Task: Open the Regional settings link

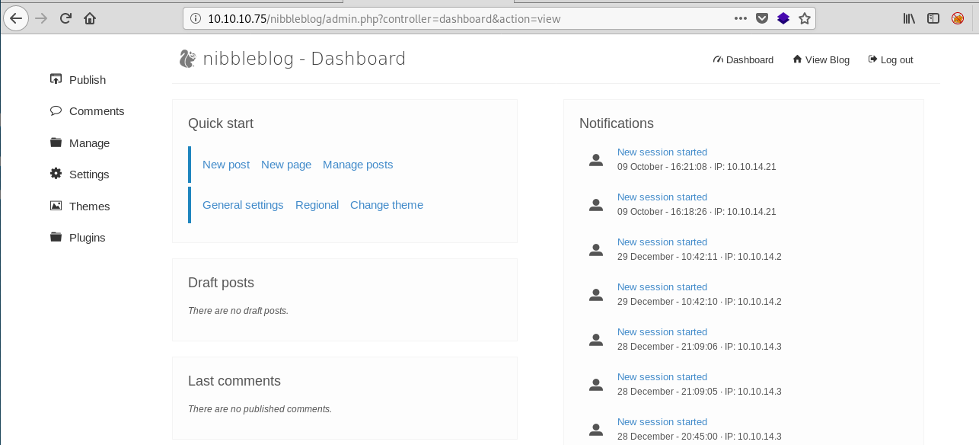Action: (317, 205)
